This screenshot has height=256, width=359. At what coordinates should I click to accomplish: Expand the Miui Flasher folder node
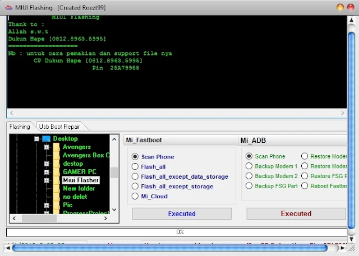pyautogui.click(x=47, y=180)
